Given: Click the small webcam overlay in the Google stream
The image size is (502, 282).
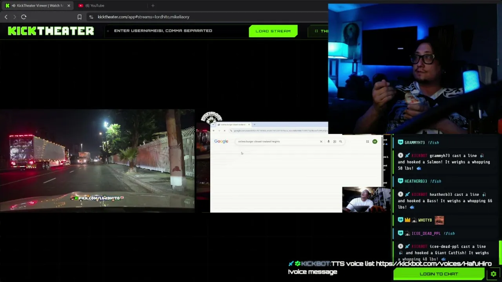Looking at the screenshot, I should (x=366, y=199).
